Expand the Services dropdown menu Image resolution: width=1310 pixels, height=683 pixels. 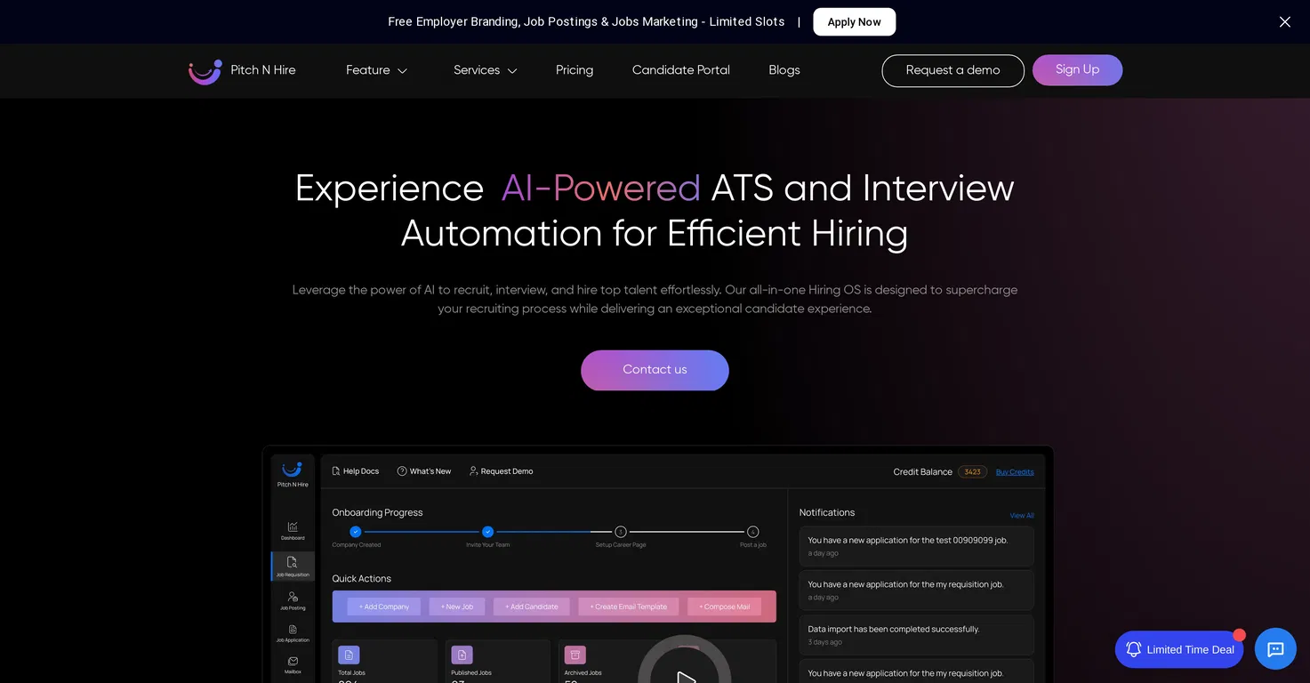(485, 70)
